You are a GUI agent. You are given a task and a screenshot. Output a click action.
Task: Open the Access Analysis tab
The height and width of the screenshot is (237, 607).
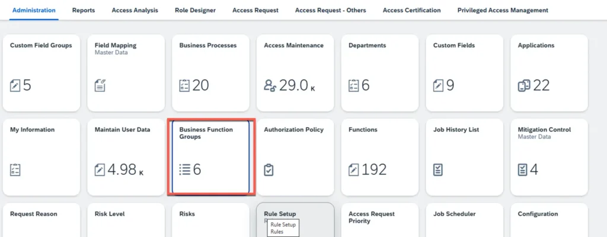(135, 10)
